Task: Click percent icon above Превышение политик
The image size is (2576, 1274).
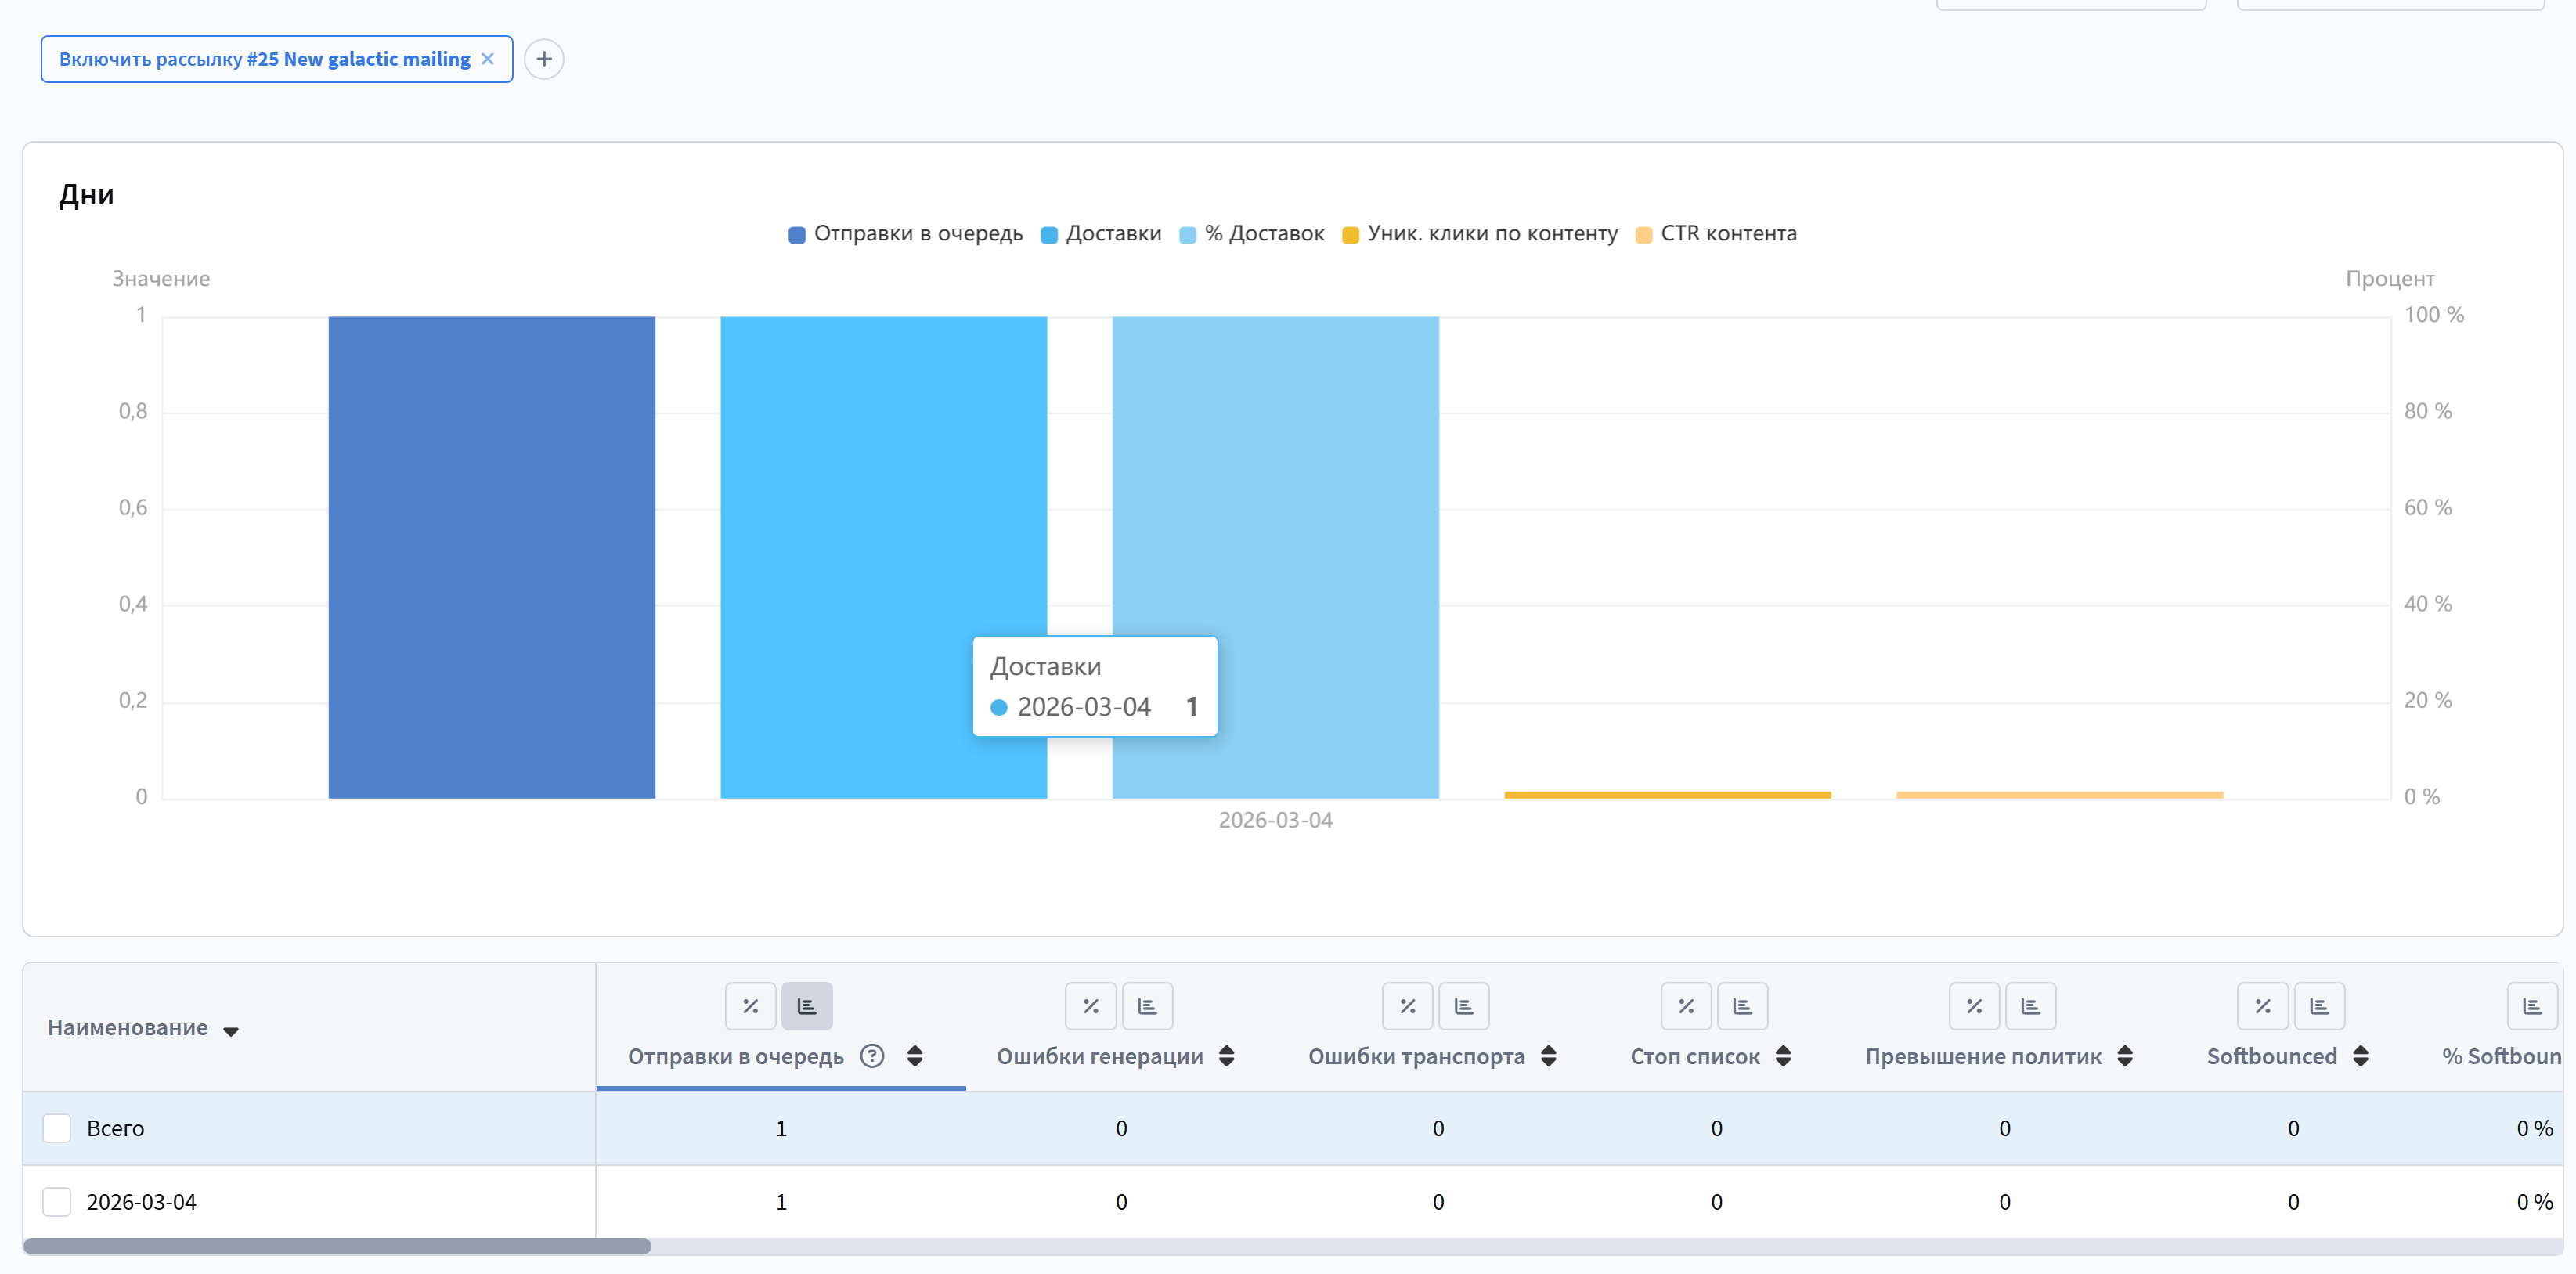Action: (x=1974, y=1006)
